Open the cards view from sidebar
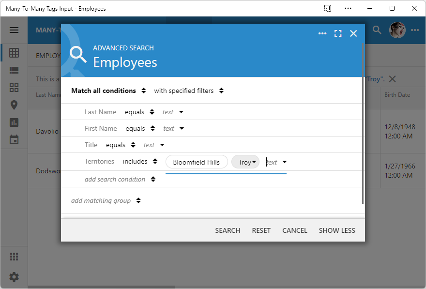 point(14,87)
